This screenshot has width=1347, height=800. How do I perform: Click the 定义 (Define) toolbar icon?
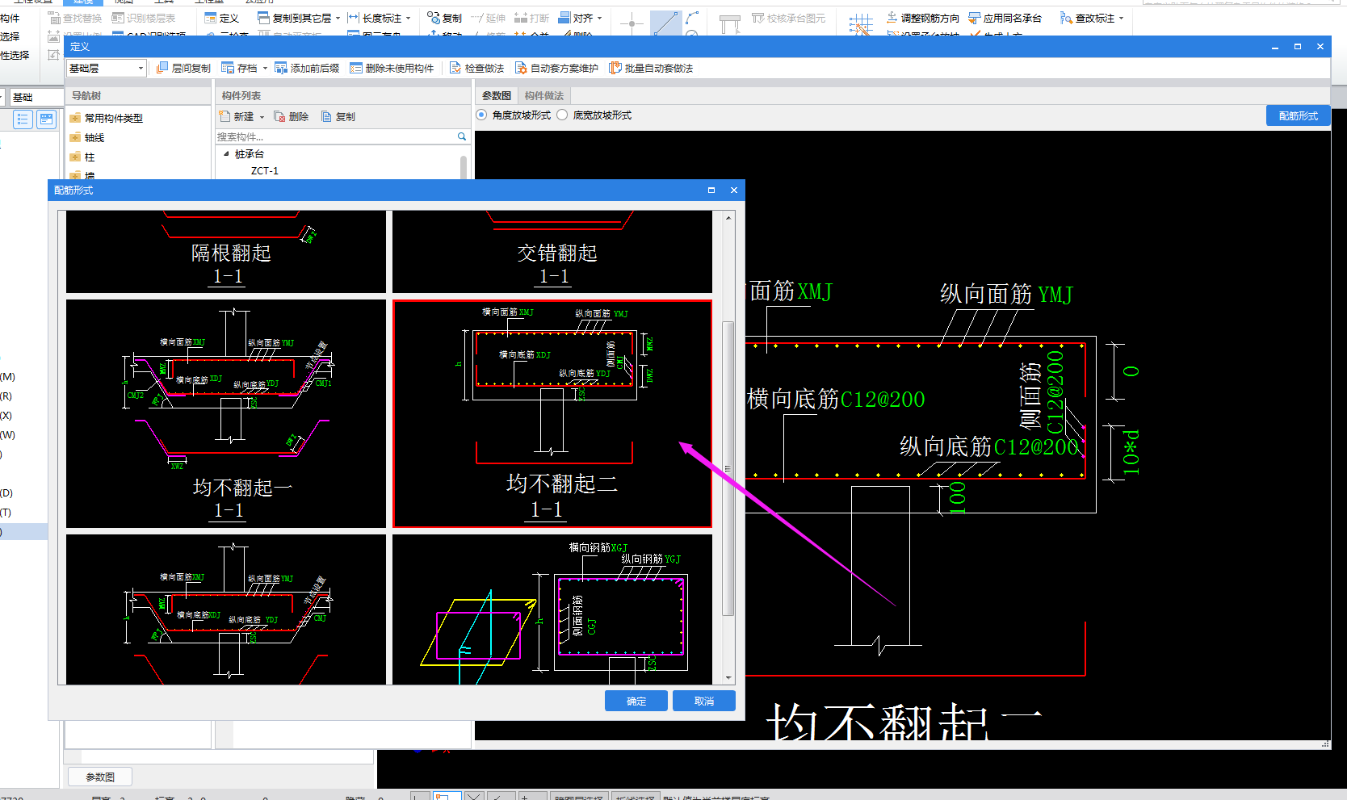(211, 18)
